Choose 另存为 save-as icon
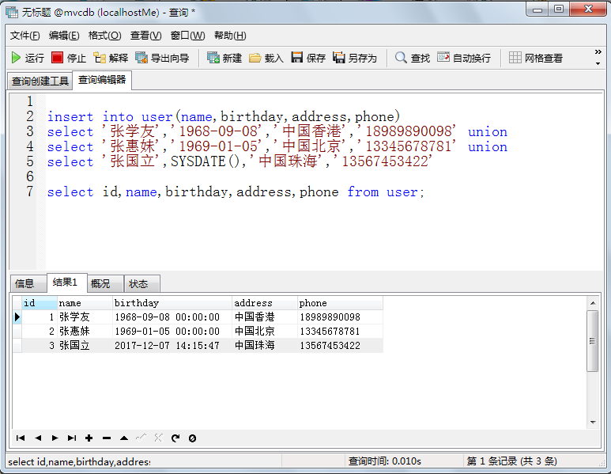This screenshot has width=611, height=474. [x=338, y=58]
